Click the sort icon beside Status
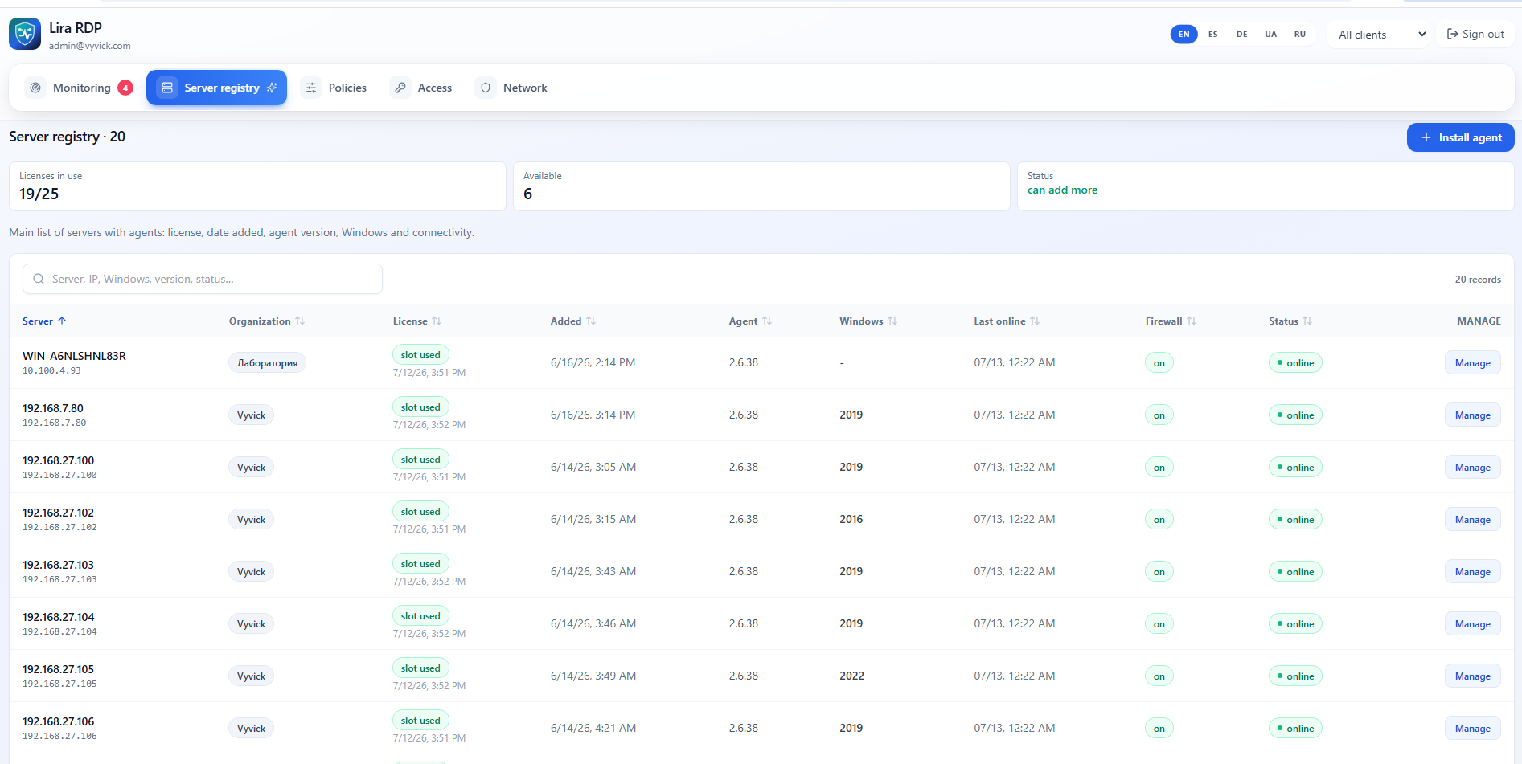This screenshot has width=1522, height=764. coord(1307,321)
